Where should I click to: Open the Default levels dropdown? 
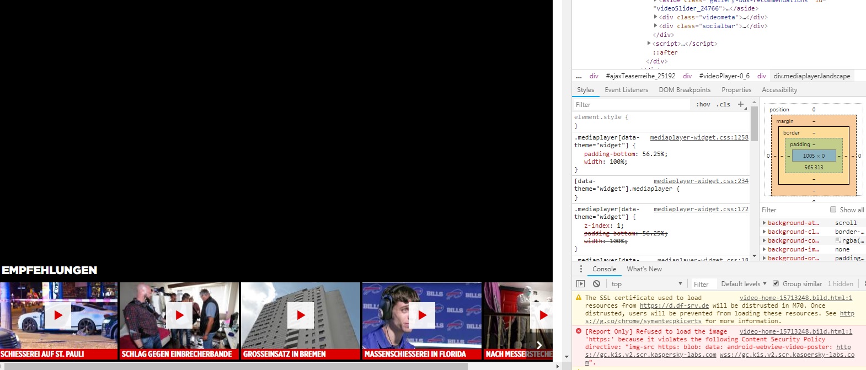point(744,283)
